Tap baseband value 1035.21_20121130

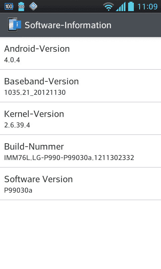tap(35, 93)
